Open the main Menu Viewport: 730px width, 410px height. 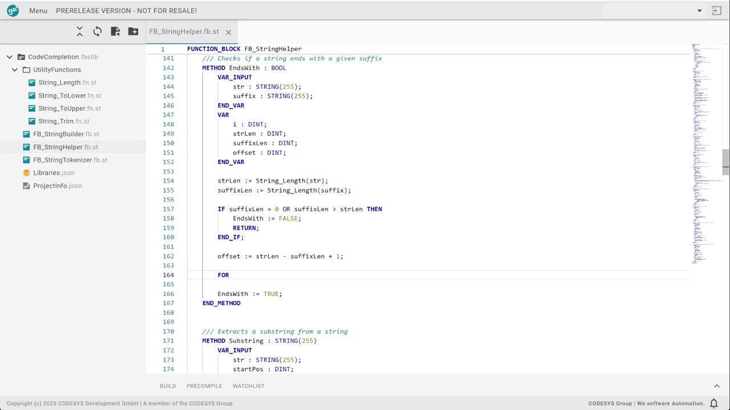coord(38,11)
